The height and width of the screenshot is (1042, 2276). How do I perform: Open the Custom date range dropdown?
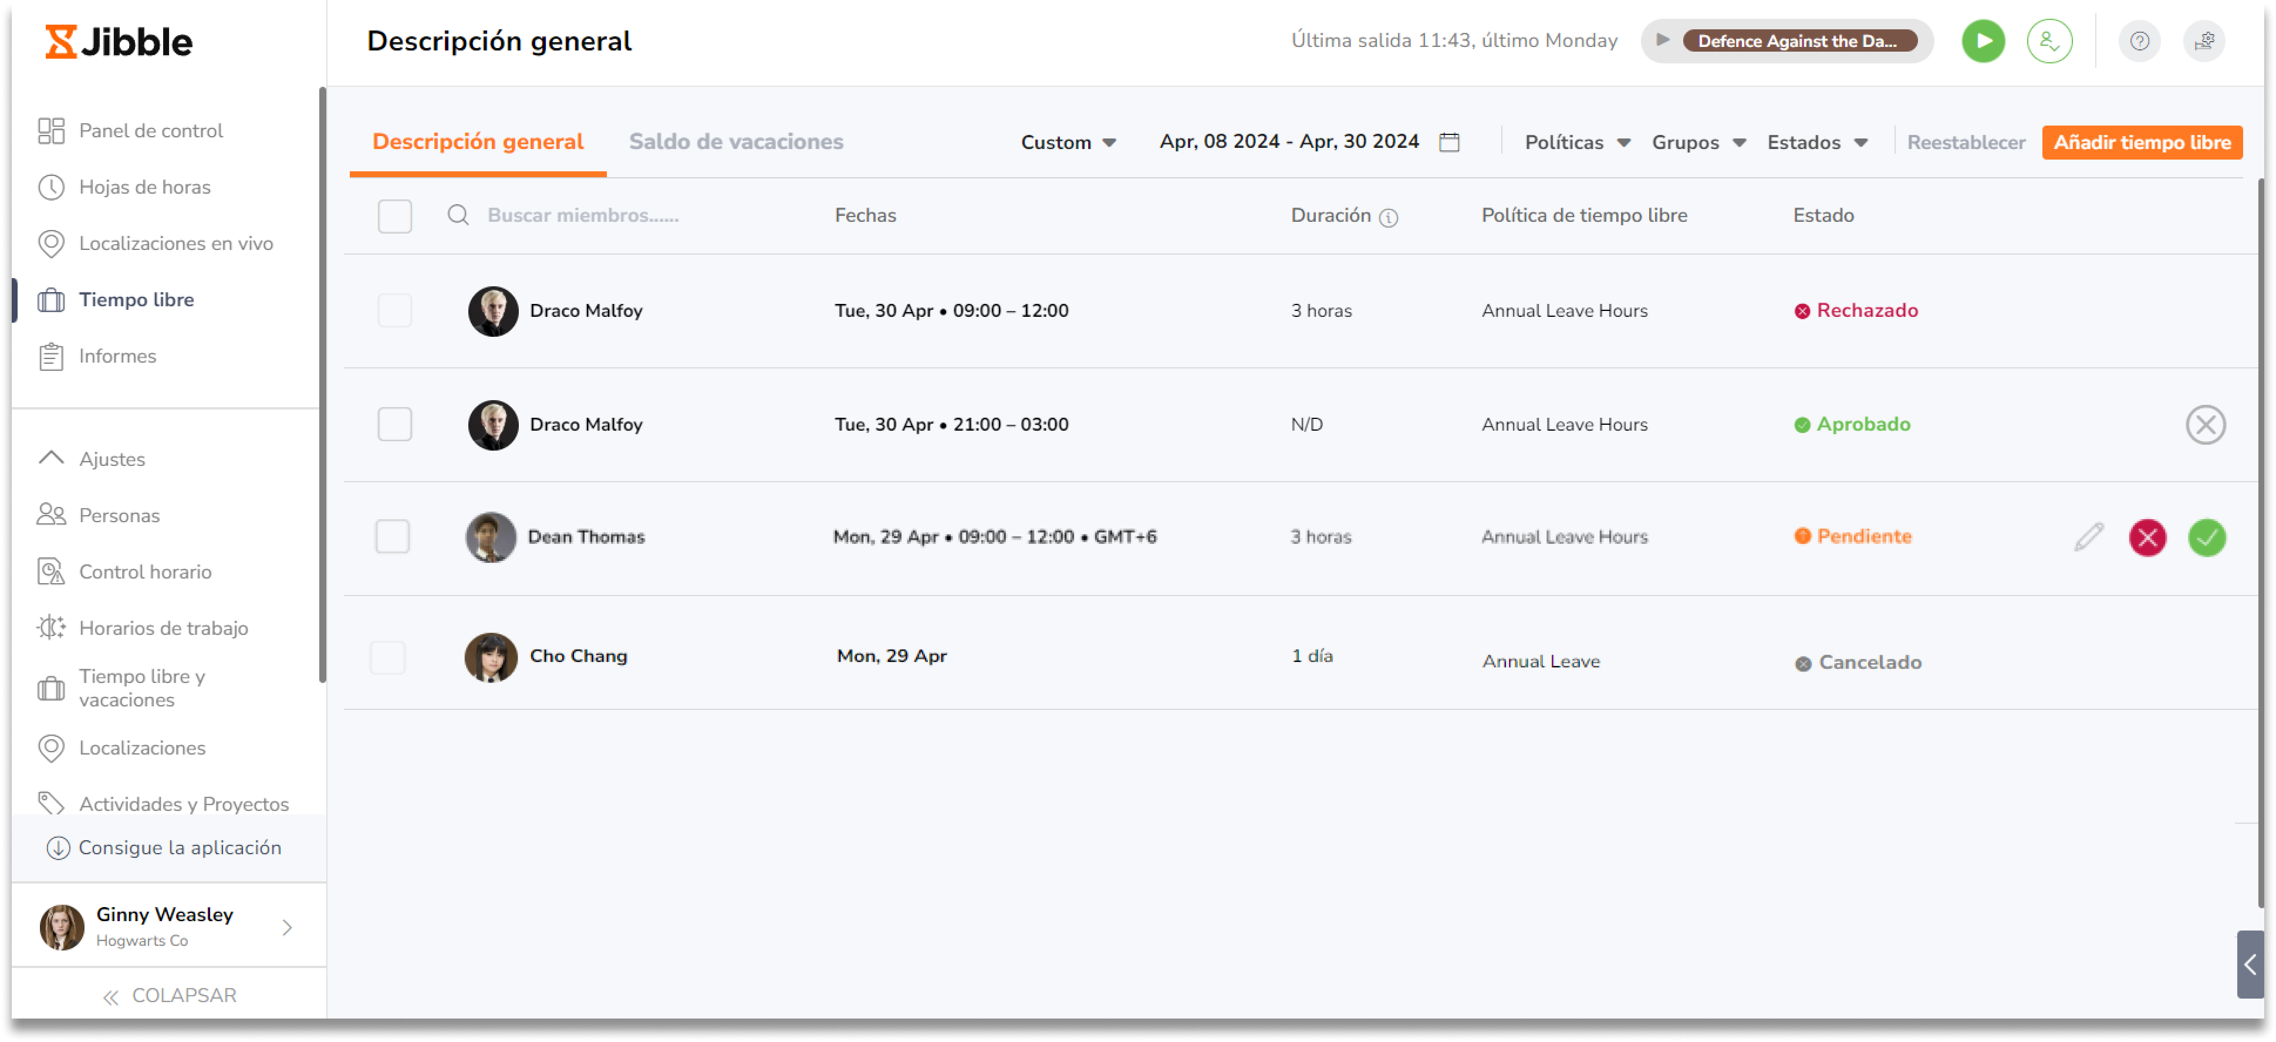coord(1068,142)
